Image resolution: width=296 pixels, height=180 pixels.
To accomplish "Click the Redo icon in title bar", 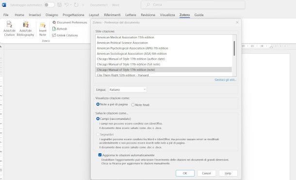I will click(76, 5).
